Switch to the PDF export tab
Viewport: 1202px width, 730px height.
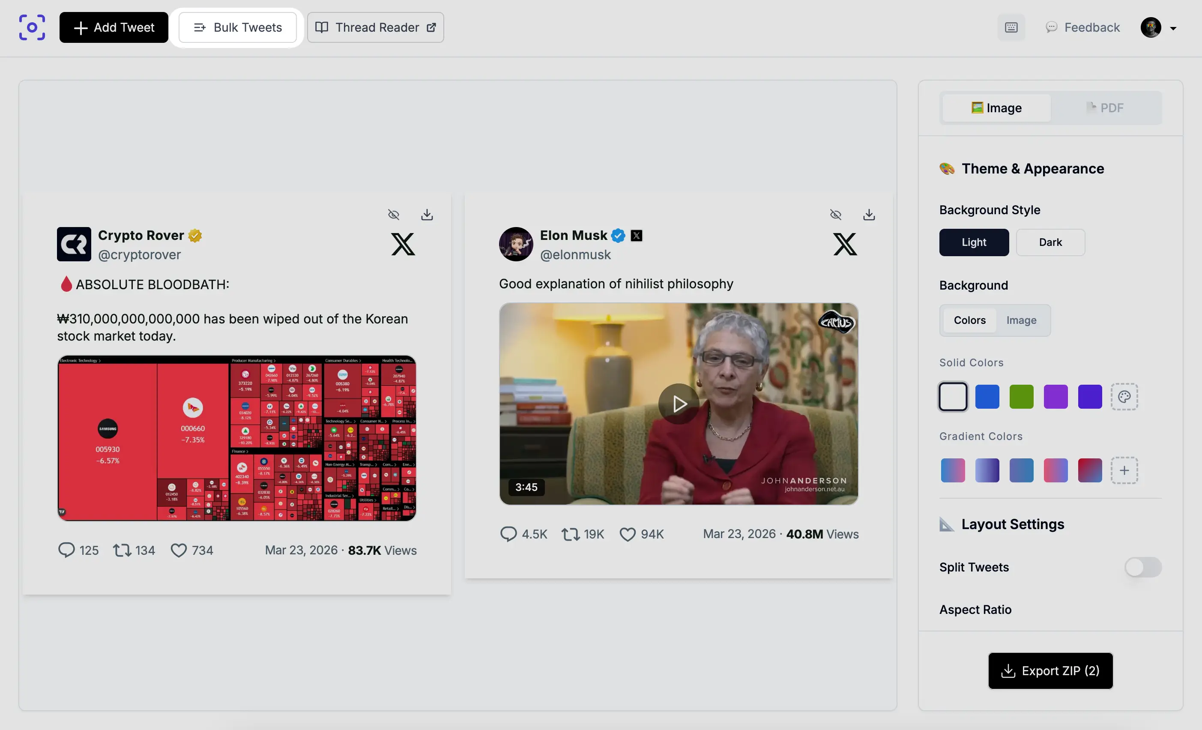tap(1106, 108)
